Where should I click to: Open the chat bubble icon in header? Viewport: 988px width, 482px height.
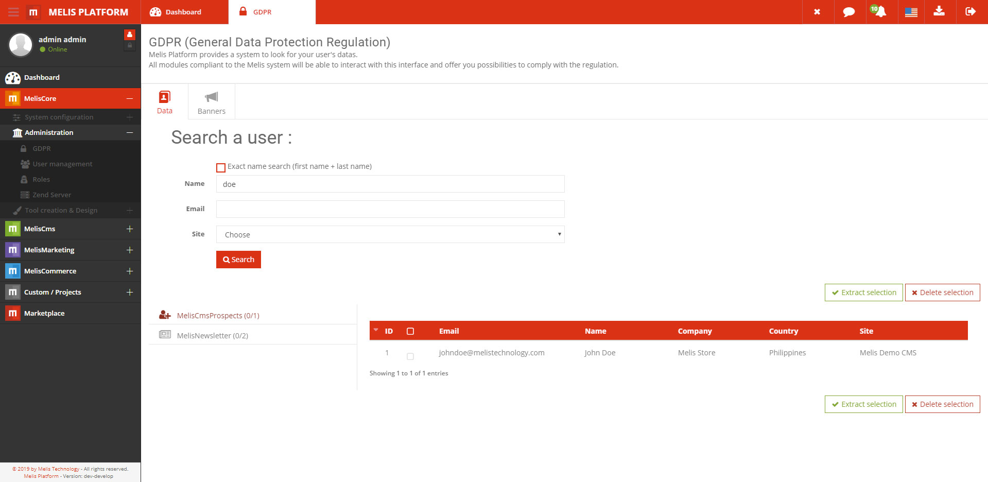[849, 12]
